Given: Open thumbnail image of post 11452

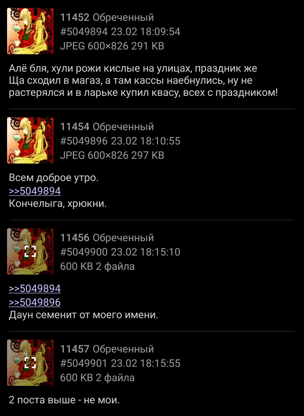Looking at the screenshot, I should 30,31.
